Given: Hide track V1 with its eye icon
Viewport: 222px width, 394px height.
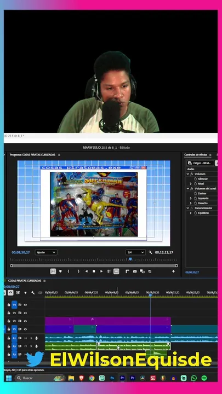Looking at the screenshot, I should point(25,329).
